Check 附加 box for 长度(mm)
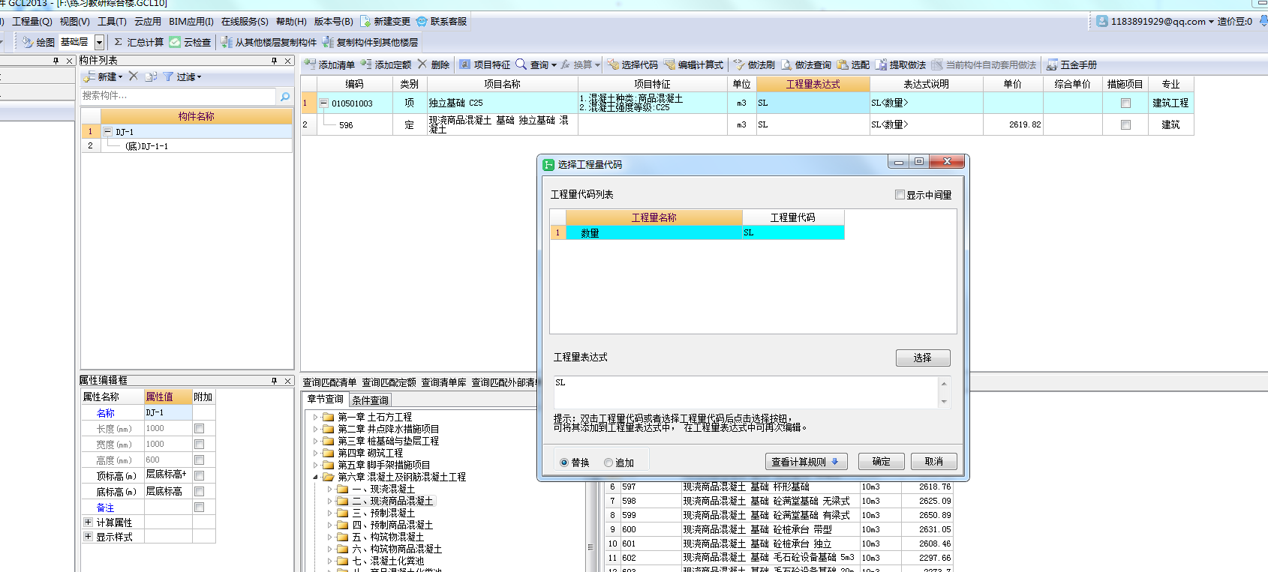This screenshot has height=572, width=1268. pos(200,429)
